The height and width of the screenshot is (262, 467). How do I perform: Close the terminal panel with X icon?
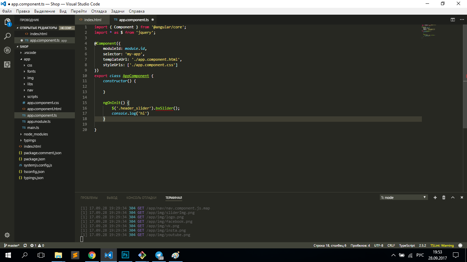pos(462,198)
